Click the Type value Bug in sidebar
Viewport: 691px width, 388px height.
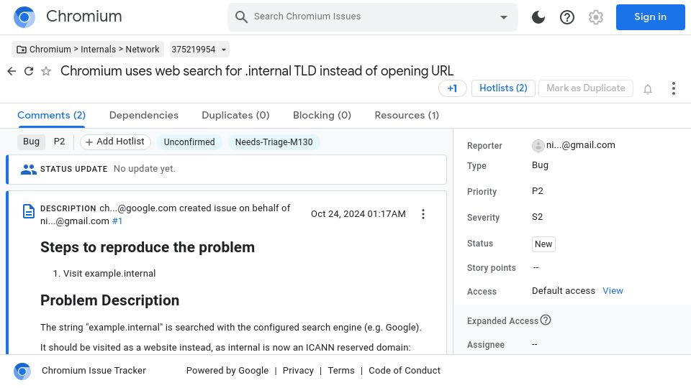540,165
